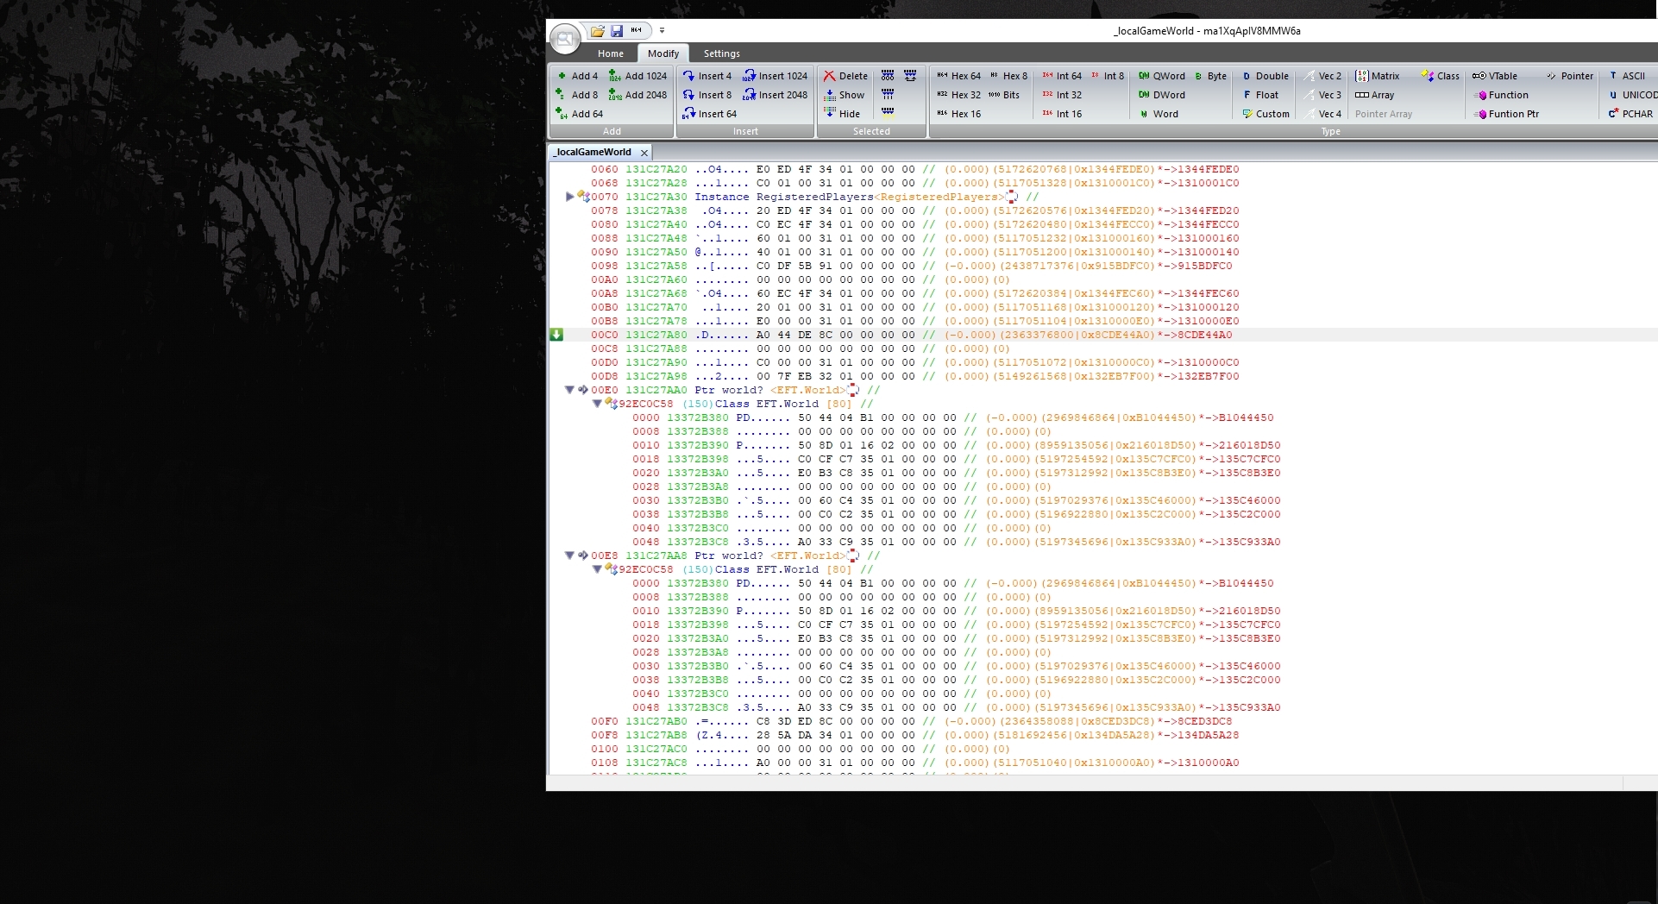Apply the QWord type
Image resolution: width=1658 pixels, height=904 pixels.
coord(1162,76)
